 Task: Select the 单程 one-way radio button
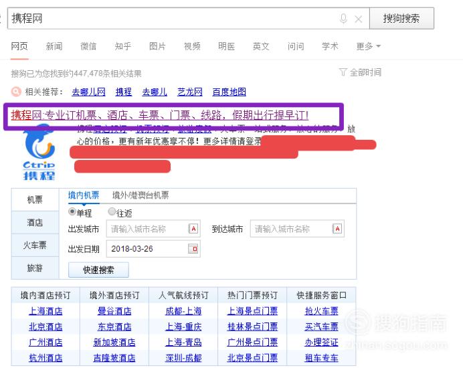click(x=72, y=211)
